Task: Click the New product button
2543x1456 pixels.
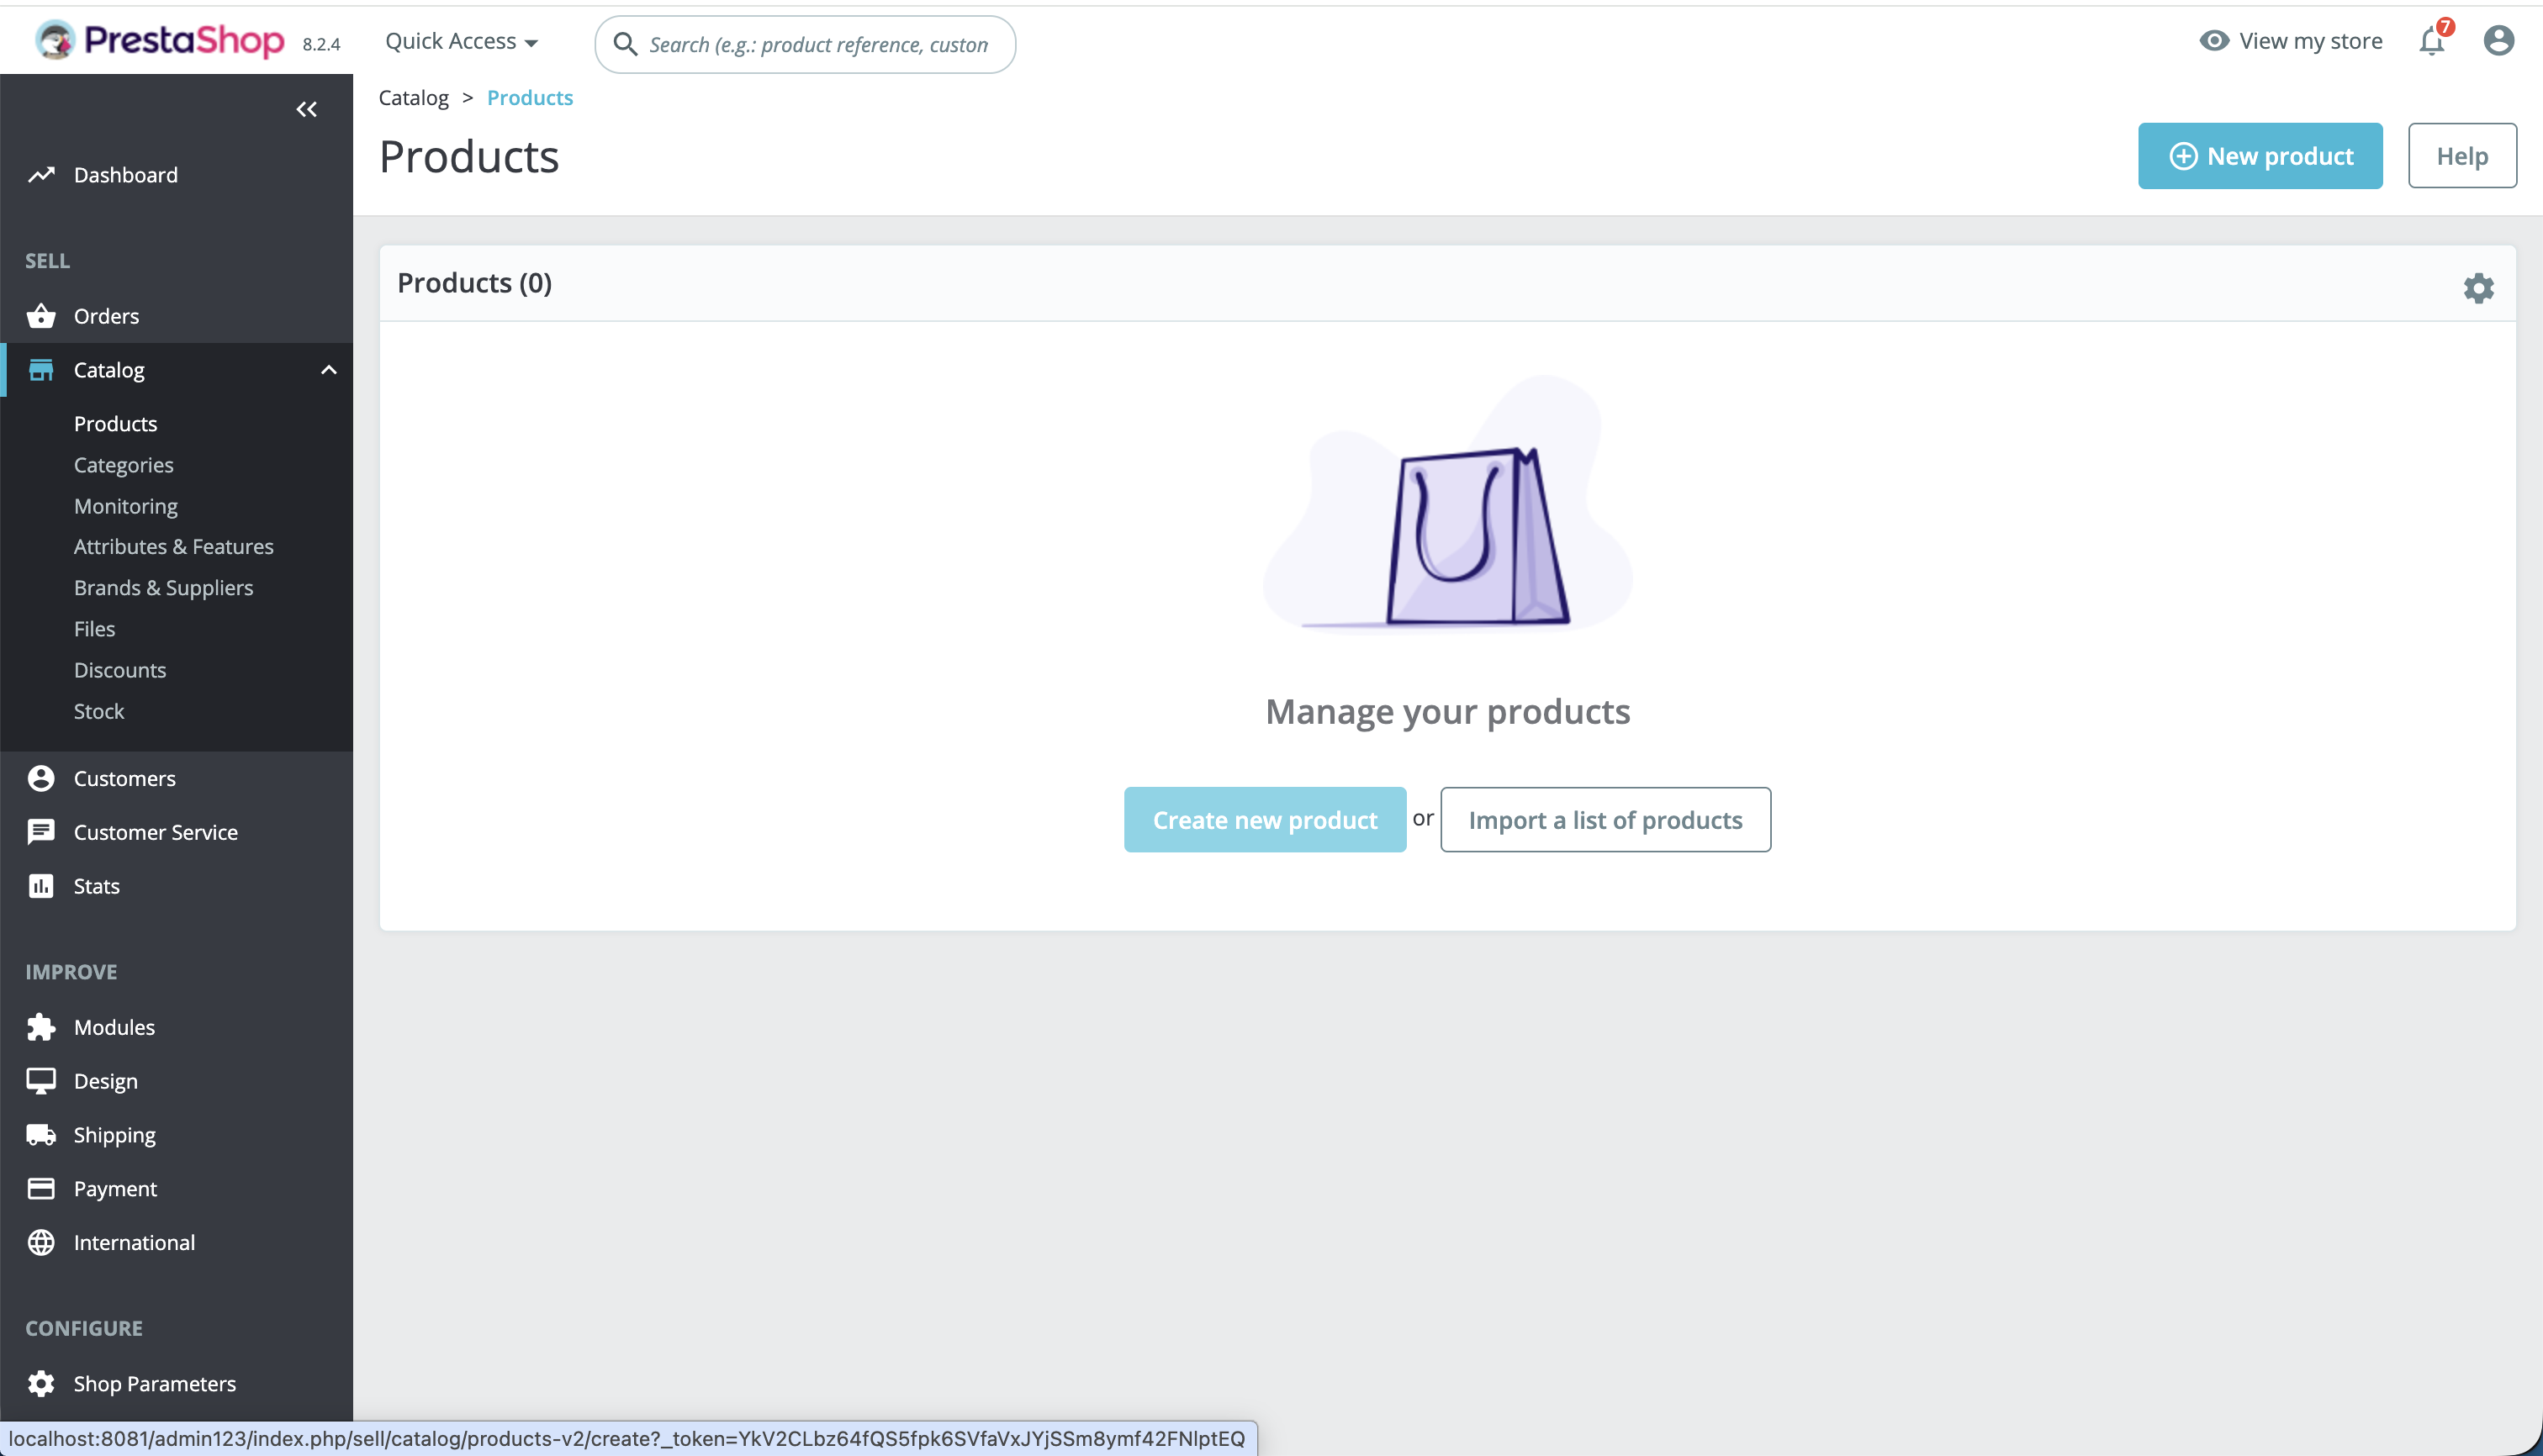Action: [x=2260, y=155]
